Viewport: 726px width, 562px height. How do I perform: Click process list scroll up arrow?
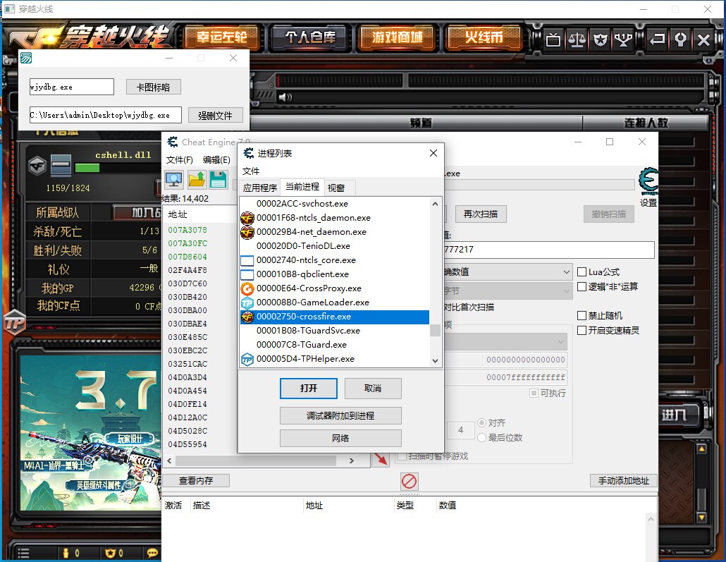(x=435, y=204)
